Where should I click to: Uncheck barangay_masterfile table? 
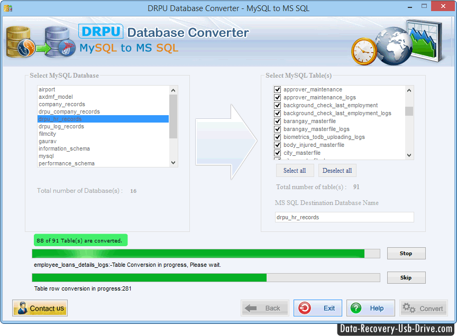[278, 121]
